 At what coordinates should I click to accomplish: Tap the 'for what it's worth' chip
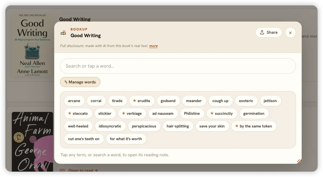(126, 139)
